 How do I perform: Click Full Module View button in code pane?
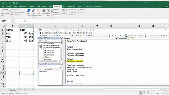click(x=66, y=84)
